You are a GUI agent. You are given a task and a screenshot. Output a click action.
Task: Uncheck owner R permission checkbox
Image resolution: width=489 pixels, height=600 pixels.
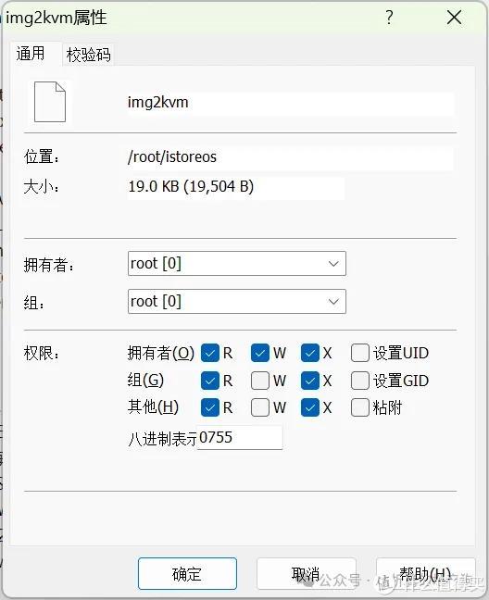coord(210,353)
